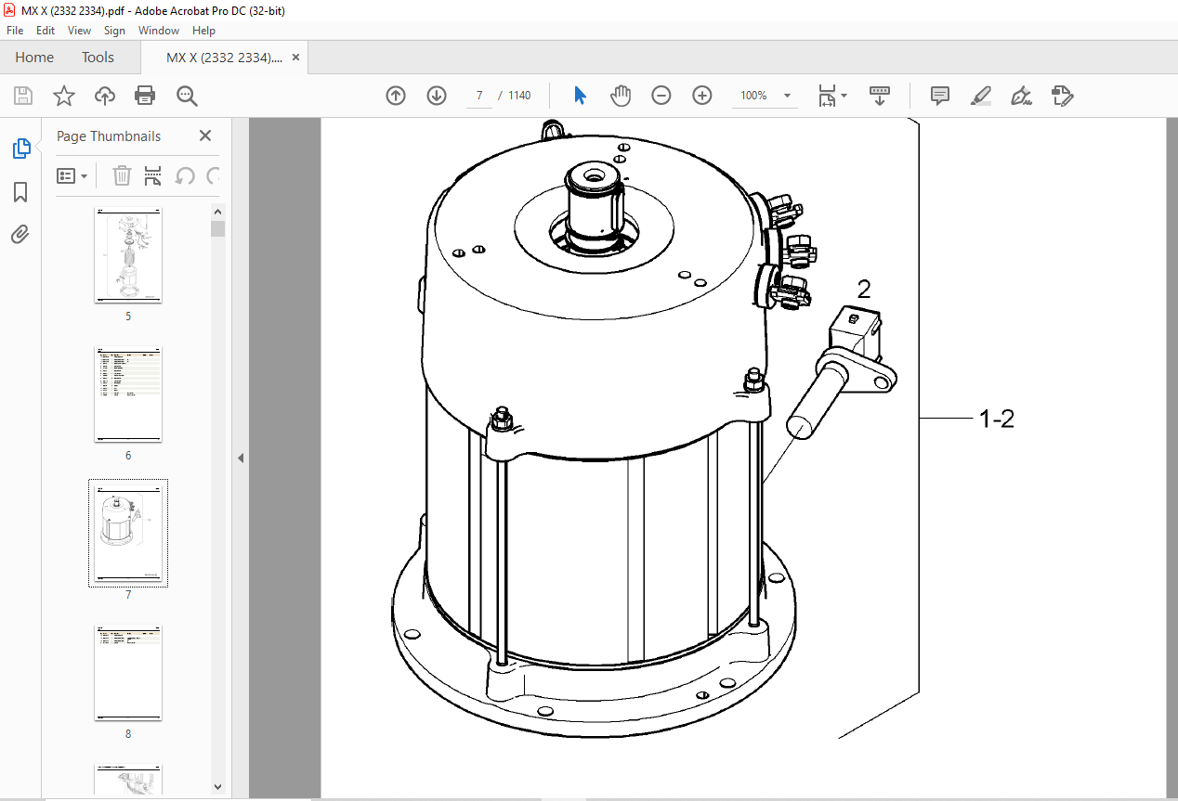Image resolution: width=1178 pixels, height=801 pixels.
Task: Select the page 7 thumbnail
Action: point(128,533)
